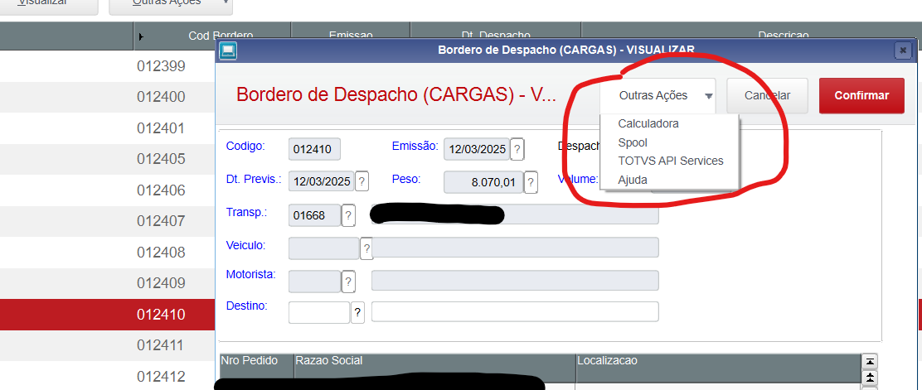Click the red Confirmar button
922x390 pixels.
[x=861, y=96]
